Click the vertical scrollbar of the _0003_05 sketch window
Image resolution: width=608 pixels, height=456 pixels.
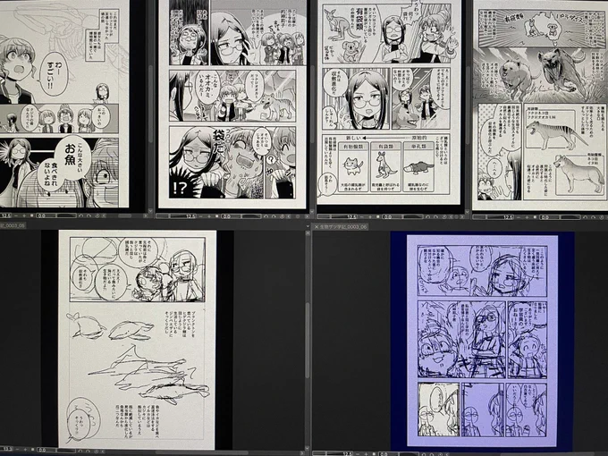(308, 341)
